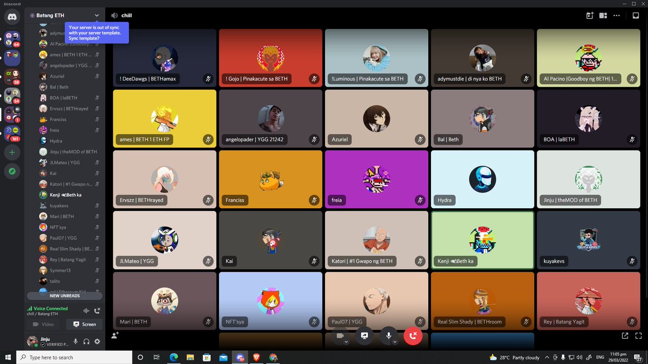Toggle microphone mute in the call control bar
Image resolution: width=648 pixels, height=364 pixels.
[388, 335]
